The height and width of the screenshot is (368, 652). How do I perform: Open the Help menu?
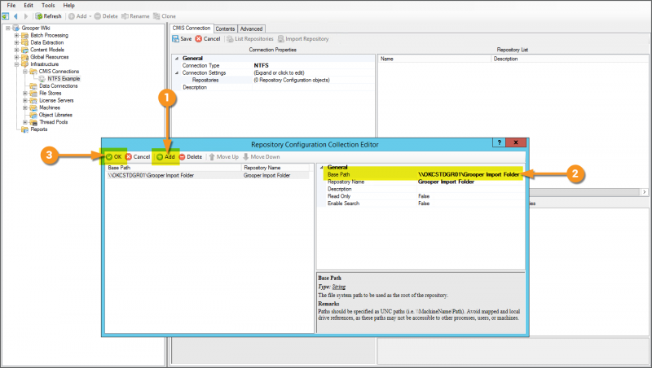(69, 6)
